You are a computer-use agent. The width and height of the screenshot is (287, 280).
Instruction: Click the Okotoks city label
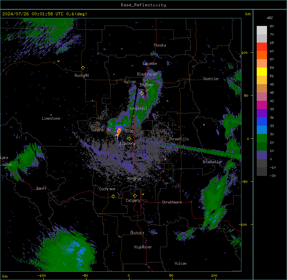pos(137,233)
